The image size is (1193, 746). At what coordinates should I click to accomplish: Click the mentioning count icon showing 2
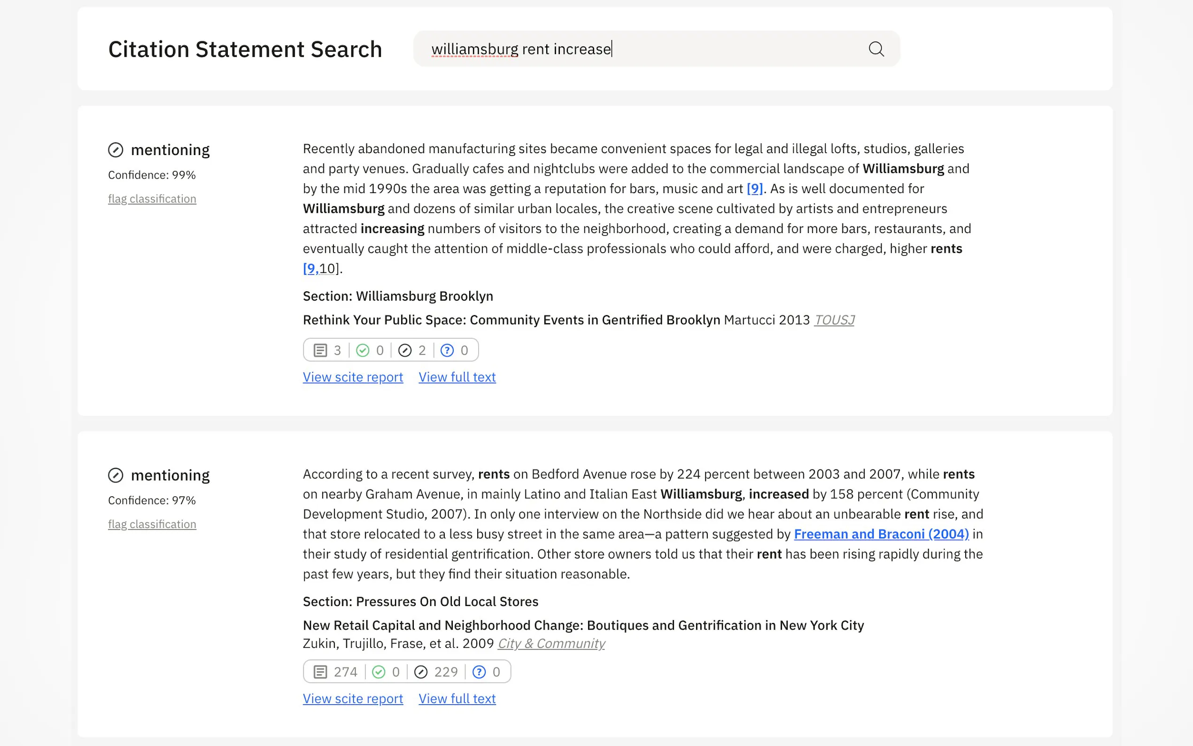click(405, 350)
